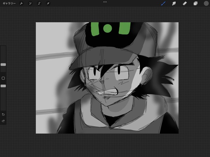210x157 pixels.
Task: Open the gray active color picker
Action: point(206,3)
